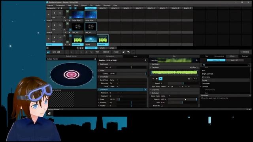This screenshot has height=142, width=253.
Task: Clear Layer 3 with its X button
Action: [49, 15]
